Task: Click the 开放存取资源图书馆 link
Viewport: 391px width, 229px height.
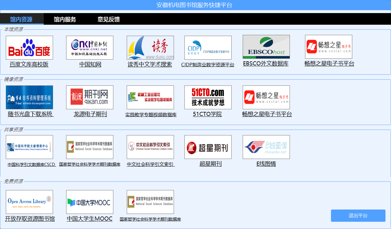Action: (x=30, y=219)
